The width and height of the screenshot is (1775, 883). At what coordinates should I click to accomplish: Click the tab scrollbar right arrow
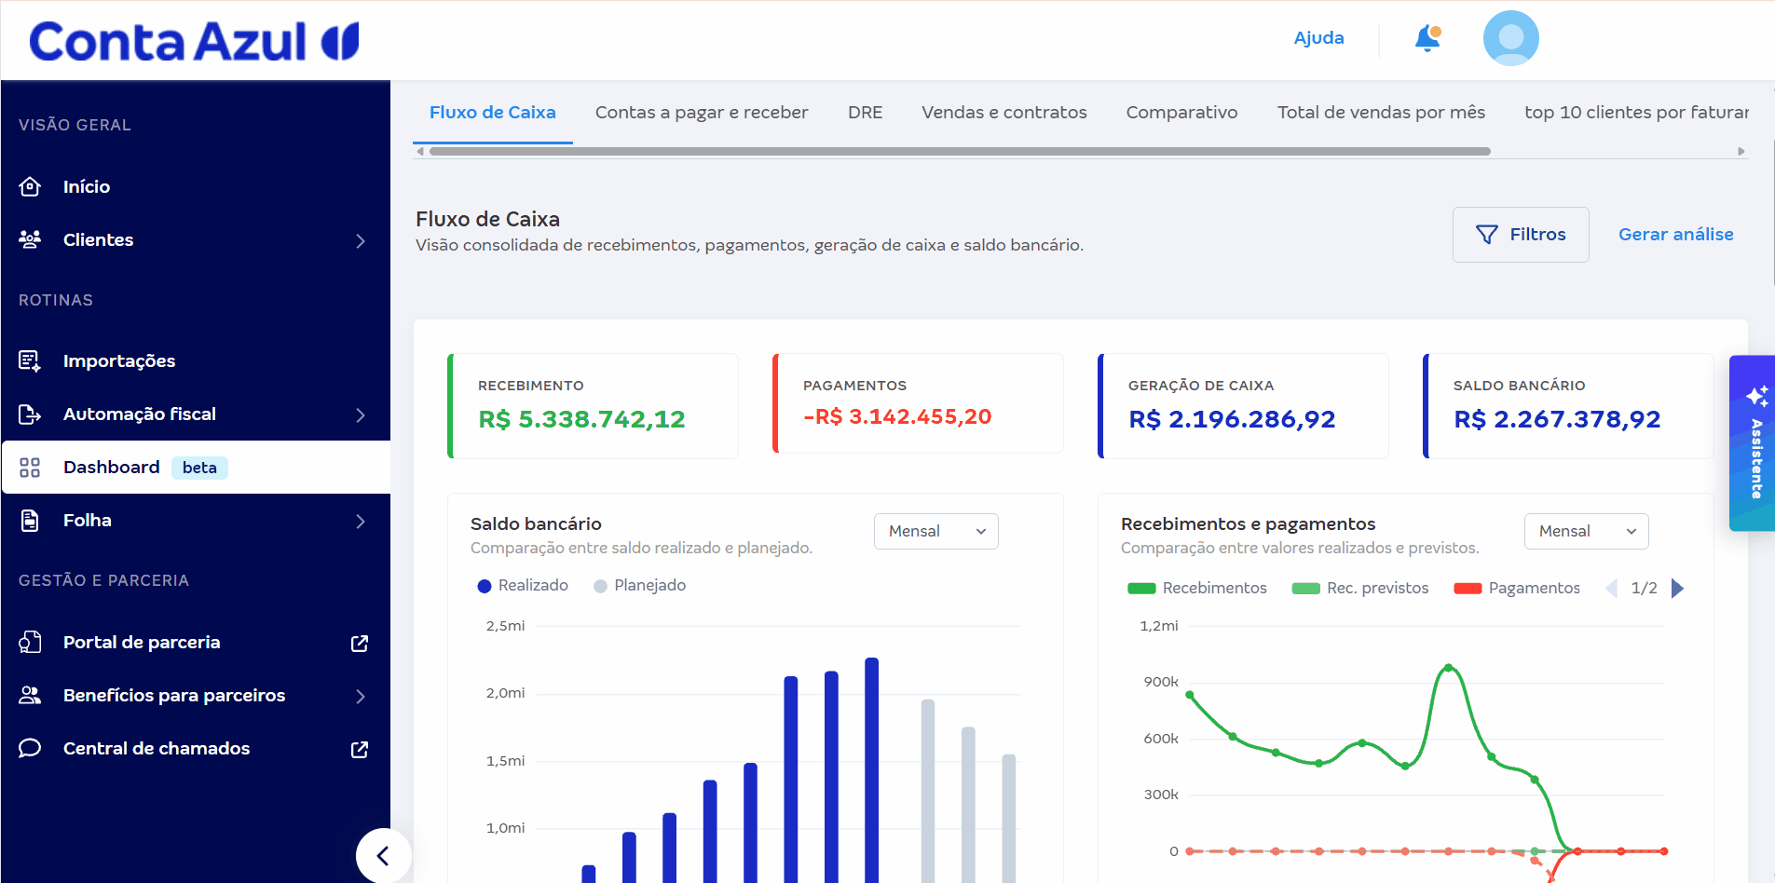1741,151
